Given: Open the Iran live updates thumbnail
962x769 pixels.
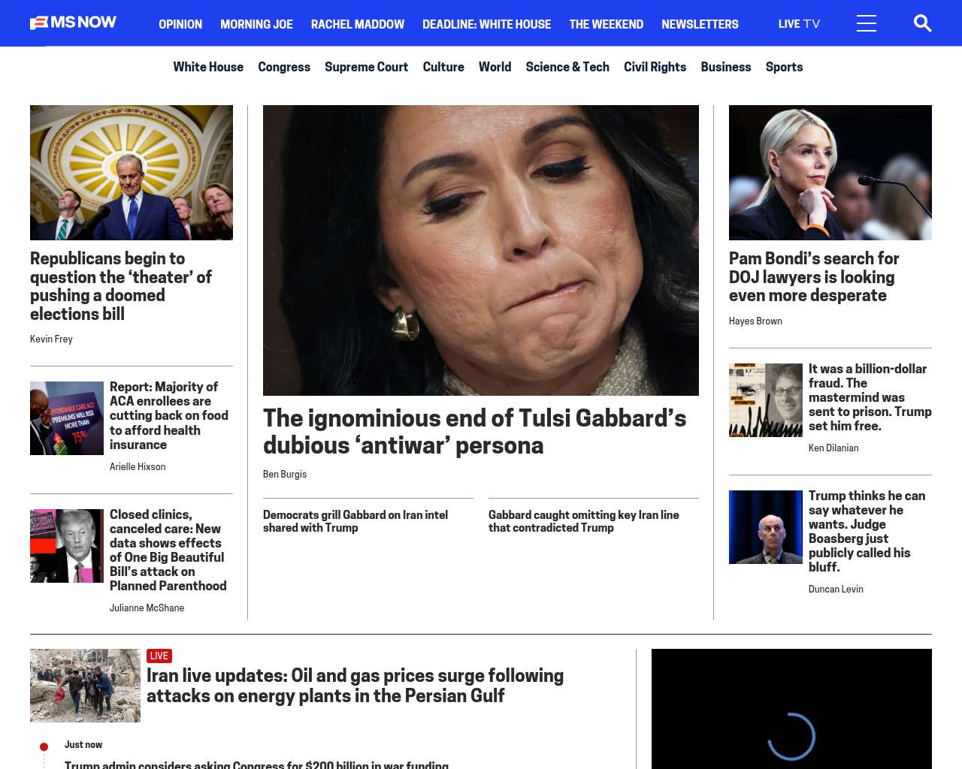Looking at the screenshot, I should tap(85, 686).
